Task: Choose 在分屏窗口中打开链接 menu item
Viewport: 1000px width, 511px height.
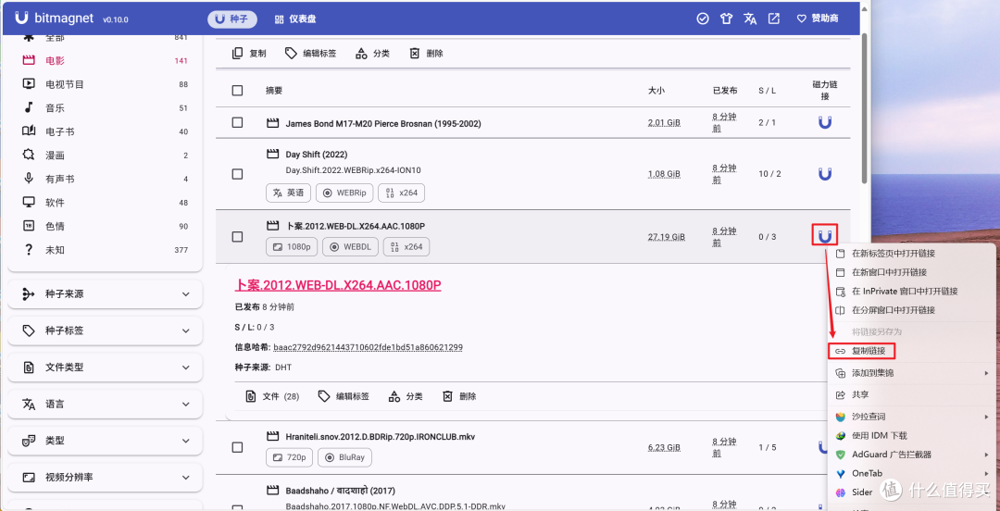Action: [911, 310]
